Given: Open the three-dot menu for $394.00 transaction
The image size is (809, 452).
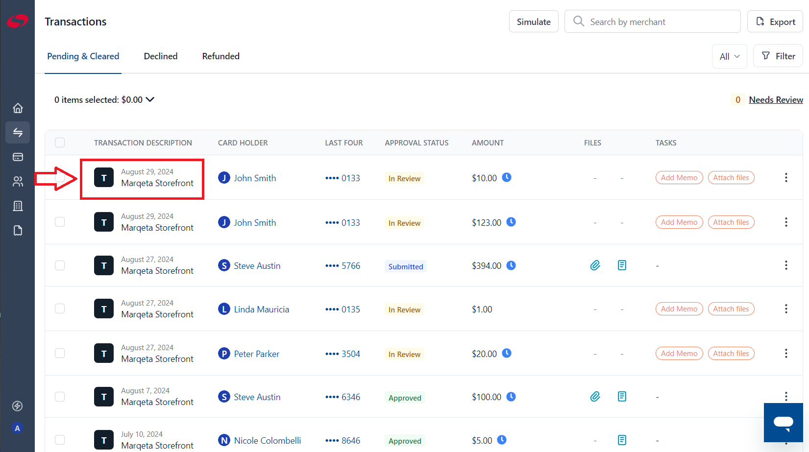Looking at the screenshot, I should point(786,265).
